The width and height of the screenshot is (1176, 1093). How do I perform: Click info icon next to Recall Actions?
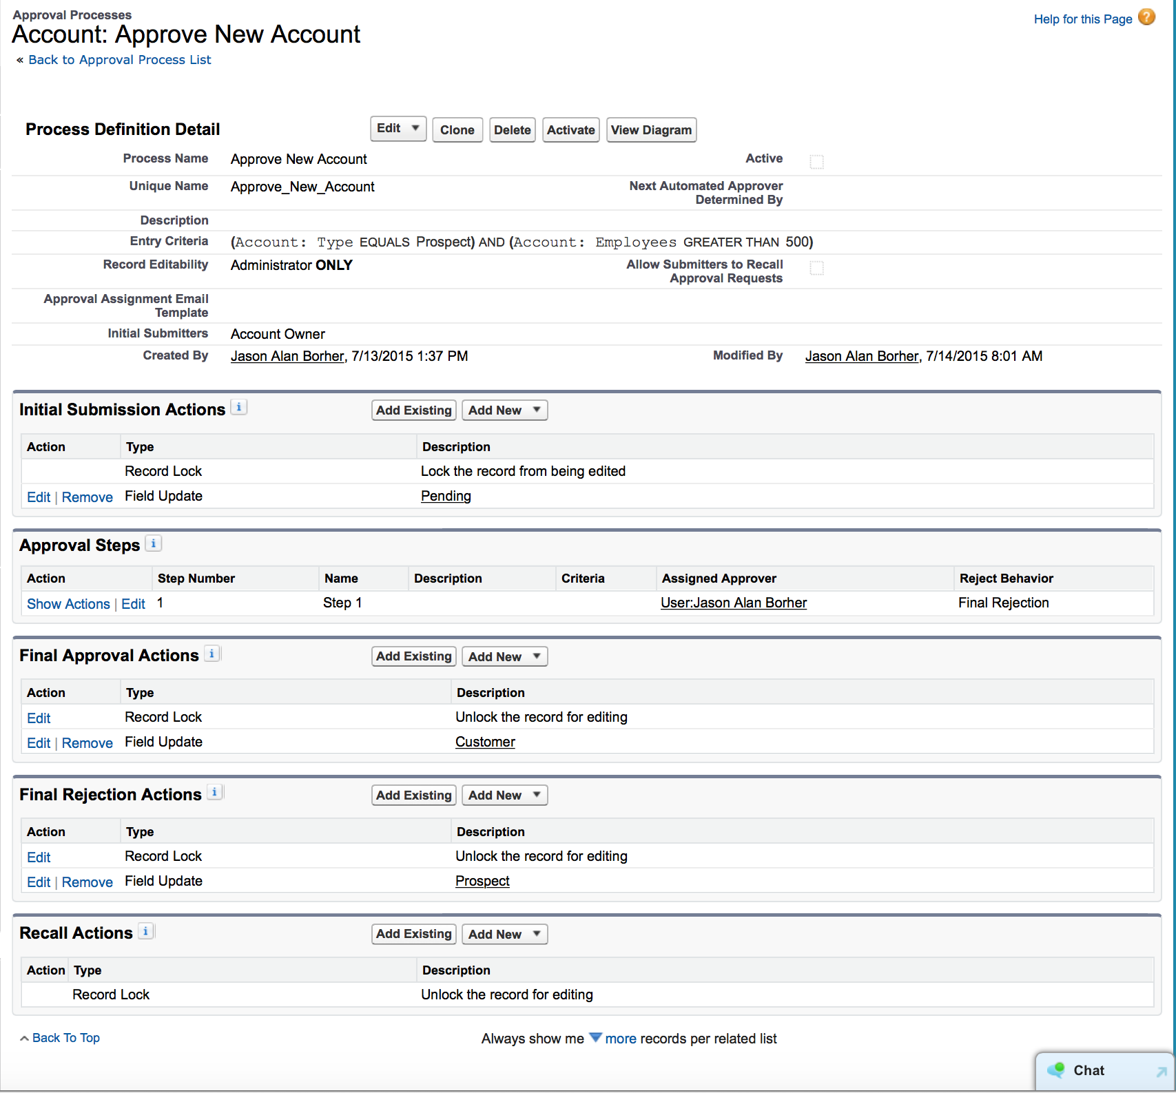point(145,931)
